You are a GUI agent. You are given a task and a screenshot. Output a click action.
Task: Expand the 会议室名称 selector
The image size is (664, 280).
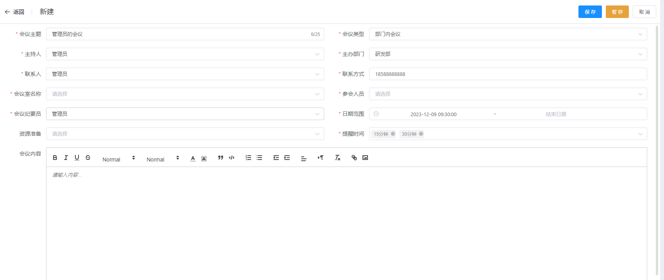coord(185,94)
